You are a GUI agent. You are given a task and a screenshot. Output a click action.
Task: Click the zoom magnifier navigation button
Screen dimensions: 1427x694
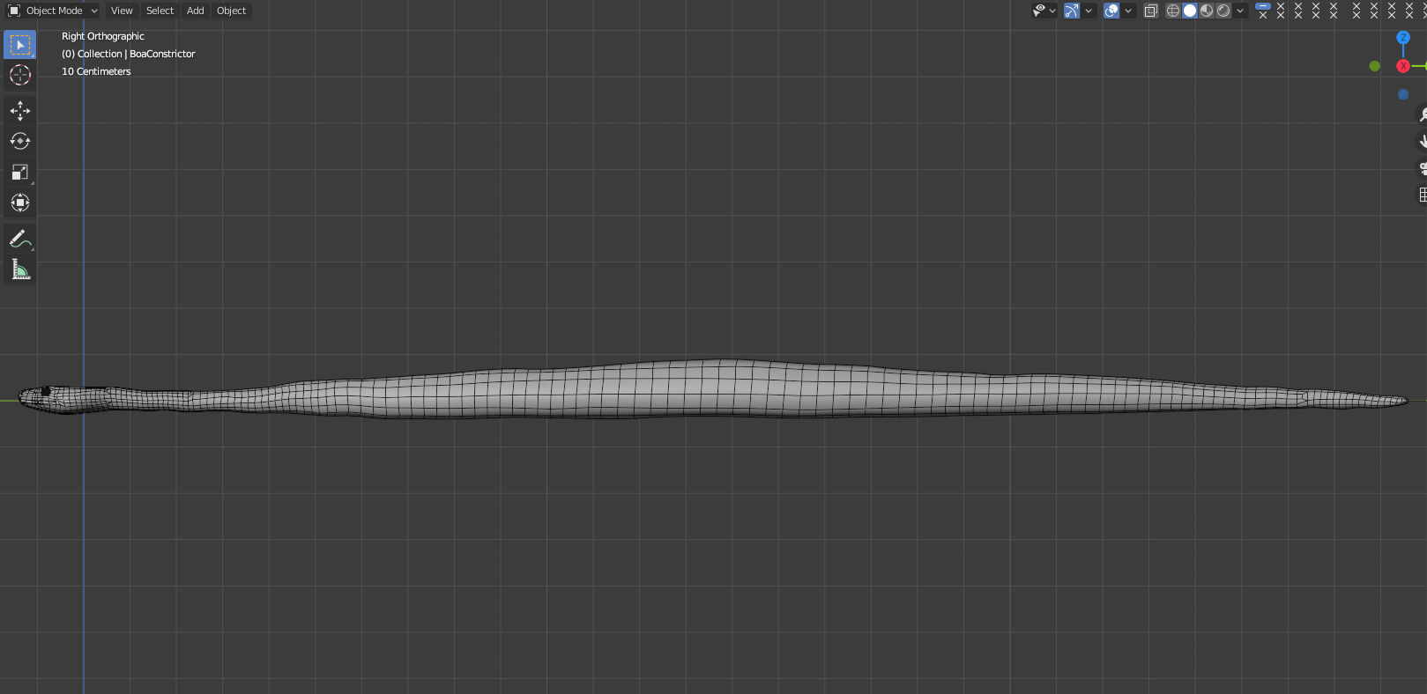click(1422, 114)
